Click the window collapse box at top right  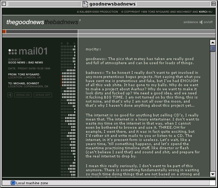tap(214, 4)
